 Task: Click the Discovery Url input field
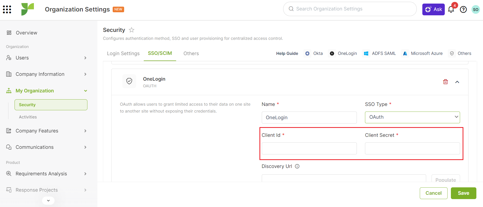344,178
